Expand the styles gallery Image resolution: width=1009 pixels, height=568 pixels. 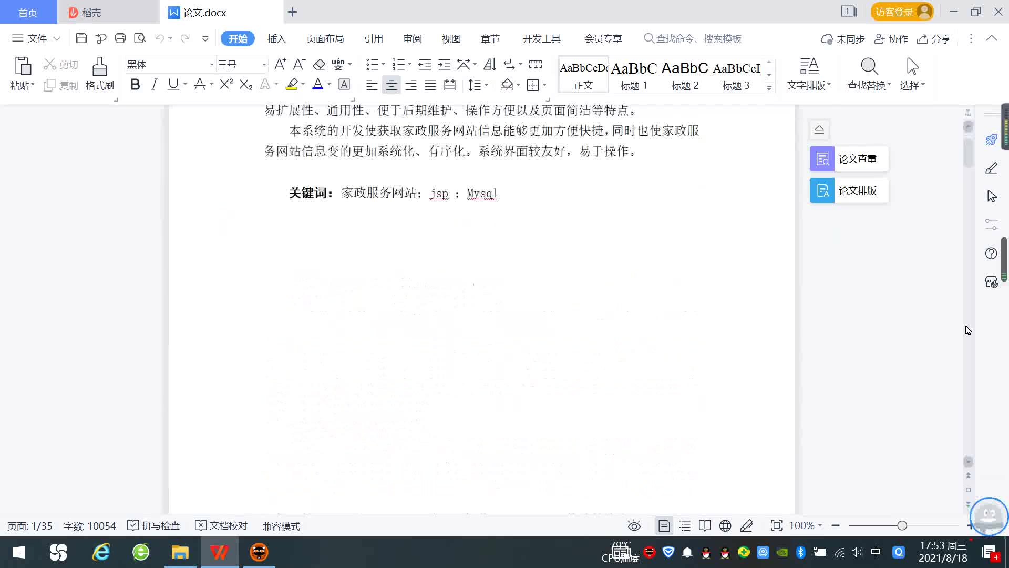(x=769, y=88)
